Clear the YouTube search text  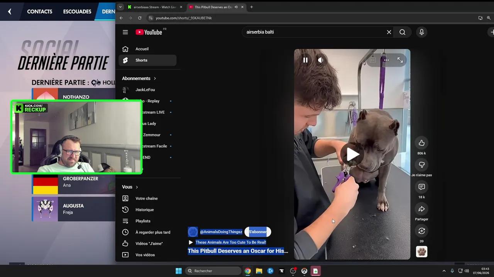[x=389, y=32]
